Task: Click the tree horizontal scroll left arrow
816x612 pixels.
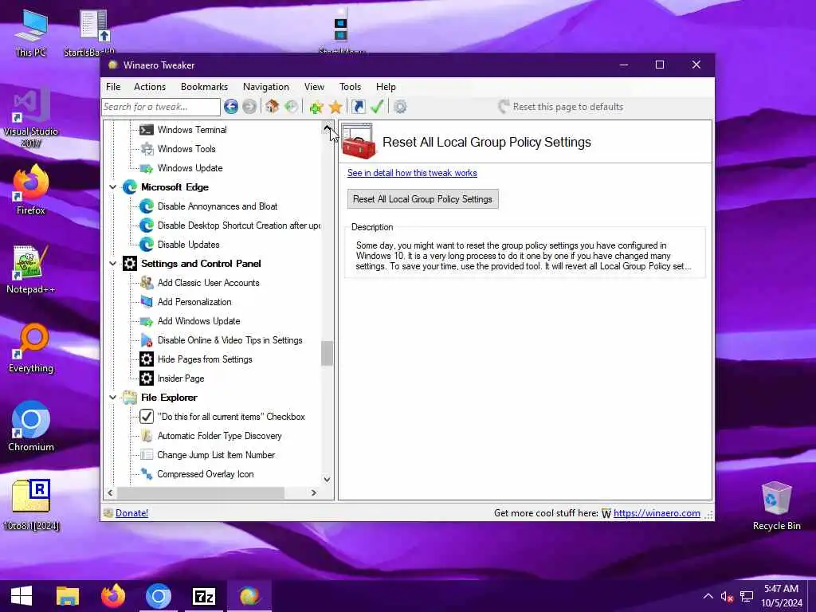Action: (x=110, y=492)
